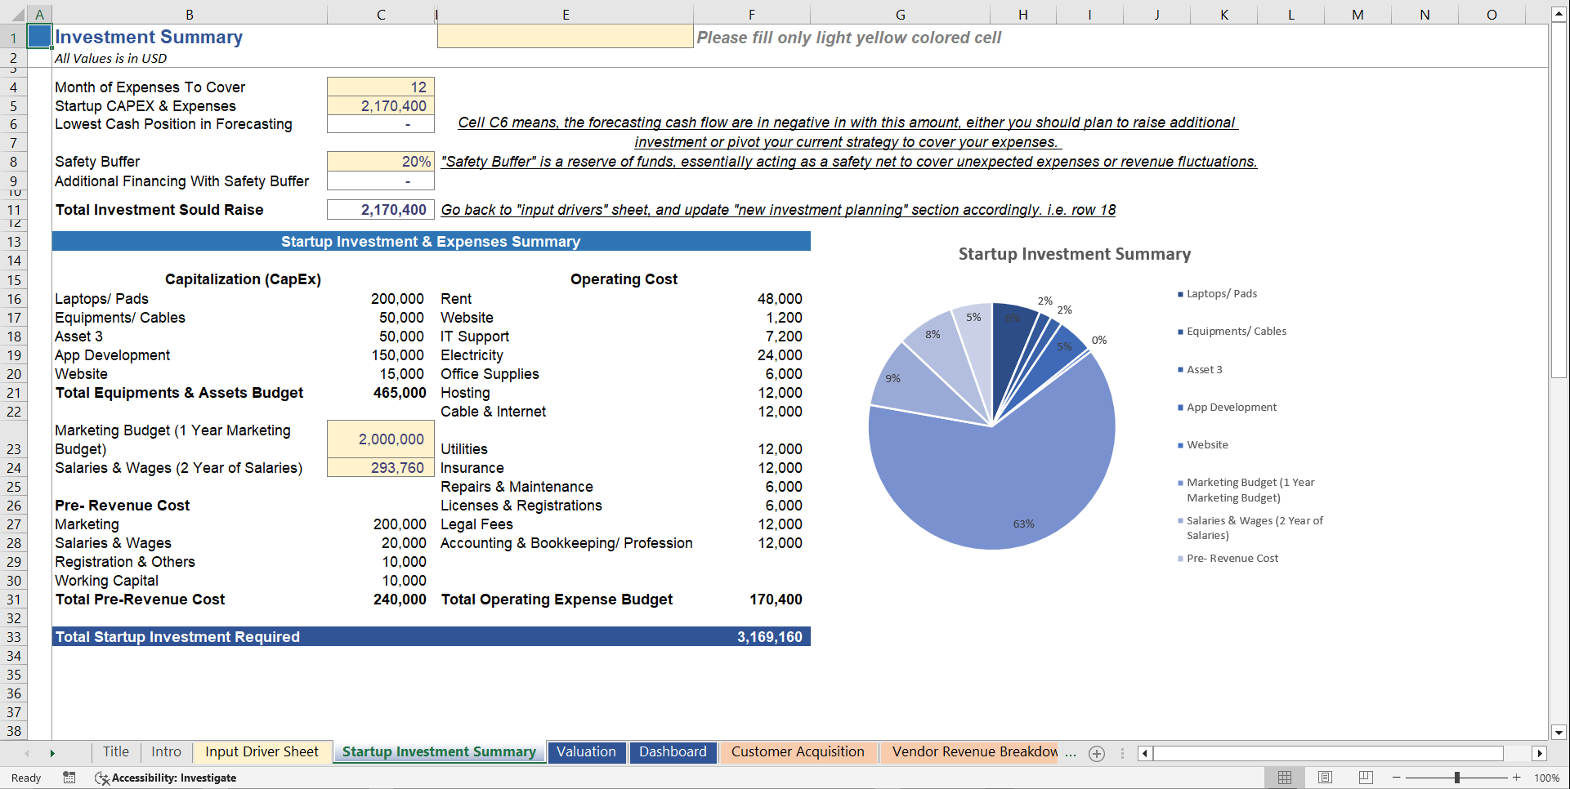
Task: Open the Valuation sheet tab
Action: click(587, 752)
